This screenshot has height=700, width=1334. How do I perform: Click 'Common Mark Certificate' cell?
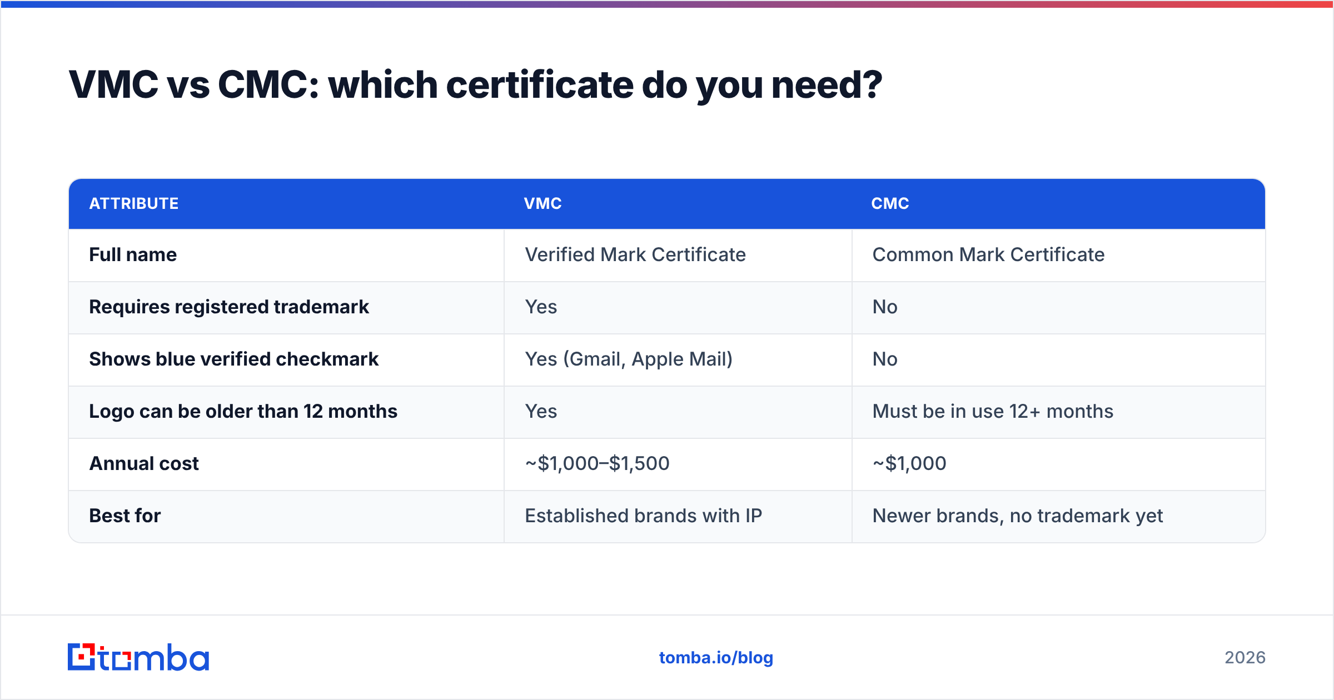tap(988, 254)
